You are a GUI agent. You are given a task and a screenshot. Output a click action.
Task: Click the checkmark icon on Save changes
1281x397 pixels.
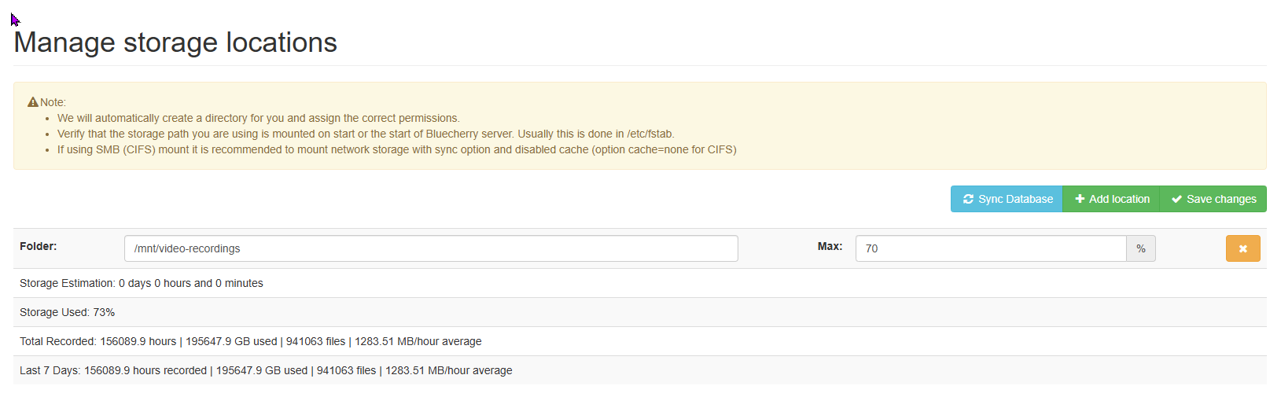[x=1176, y=200]
